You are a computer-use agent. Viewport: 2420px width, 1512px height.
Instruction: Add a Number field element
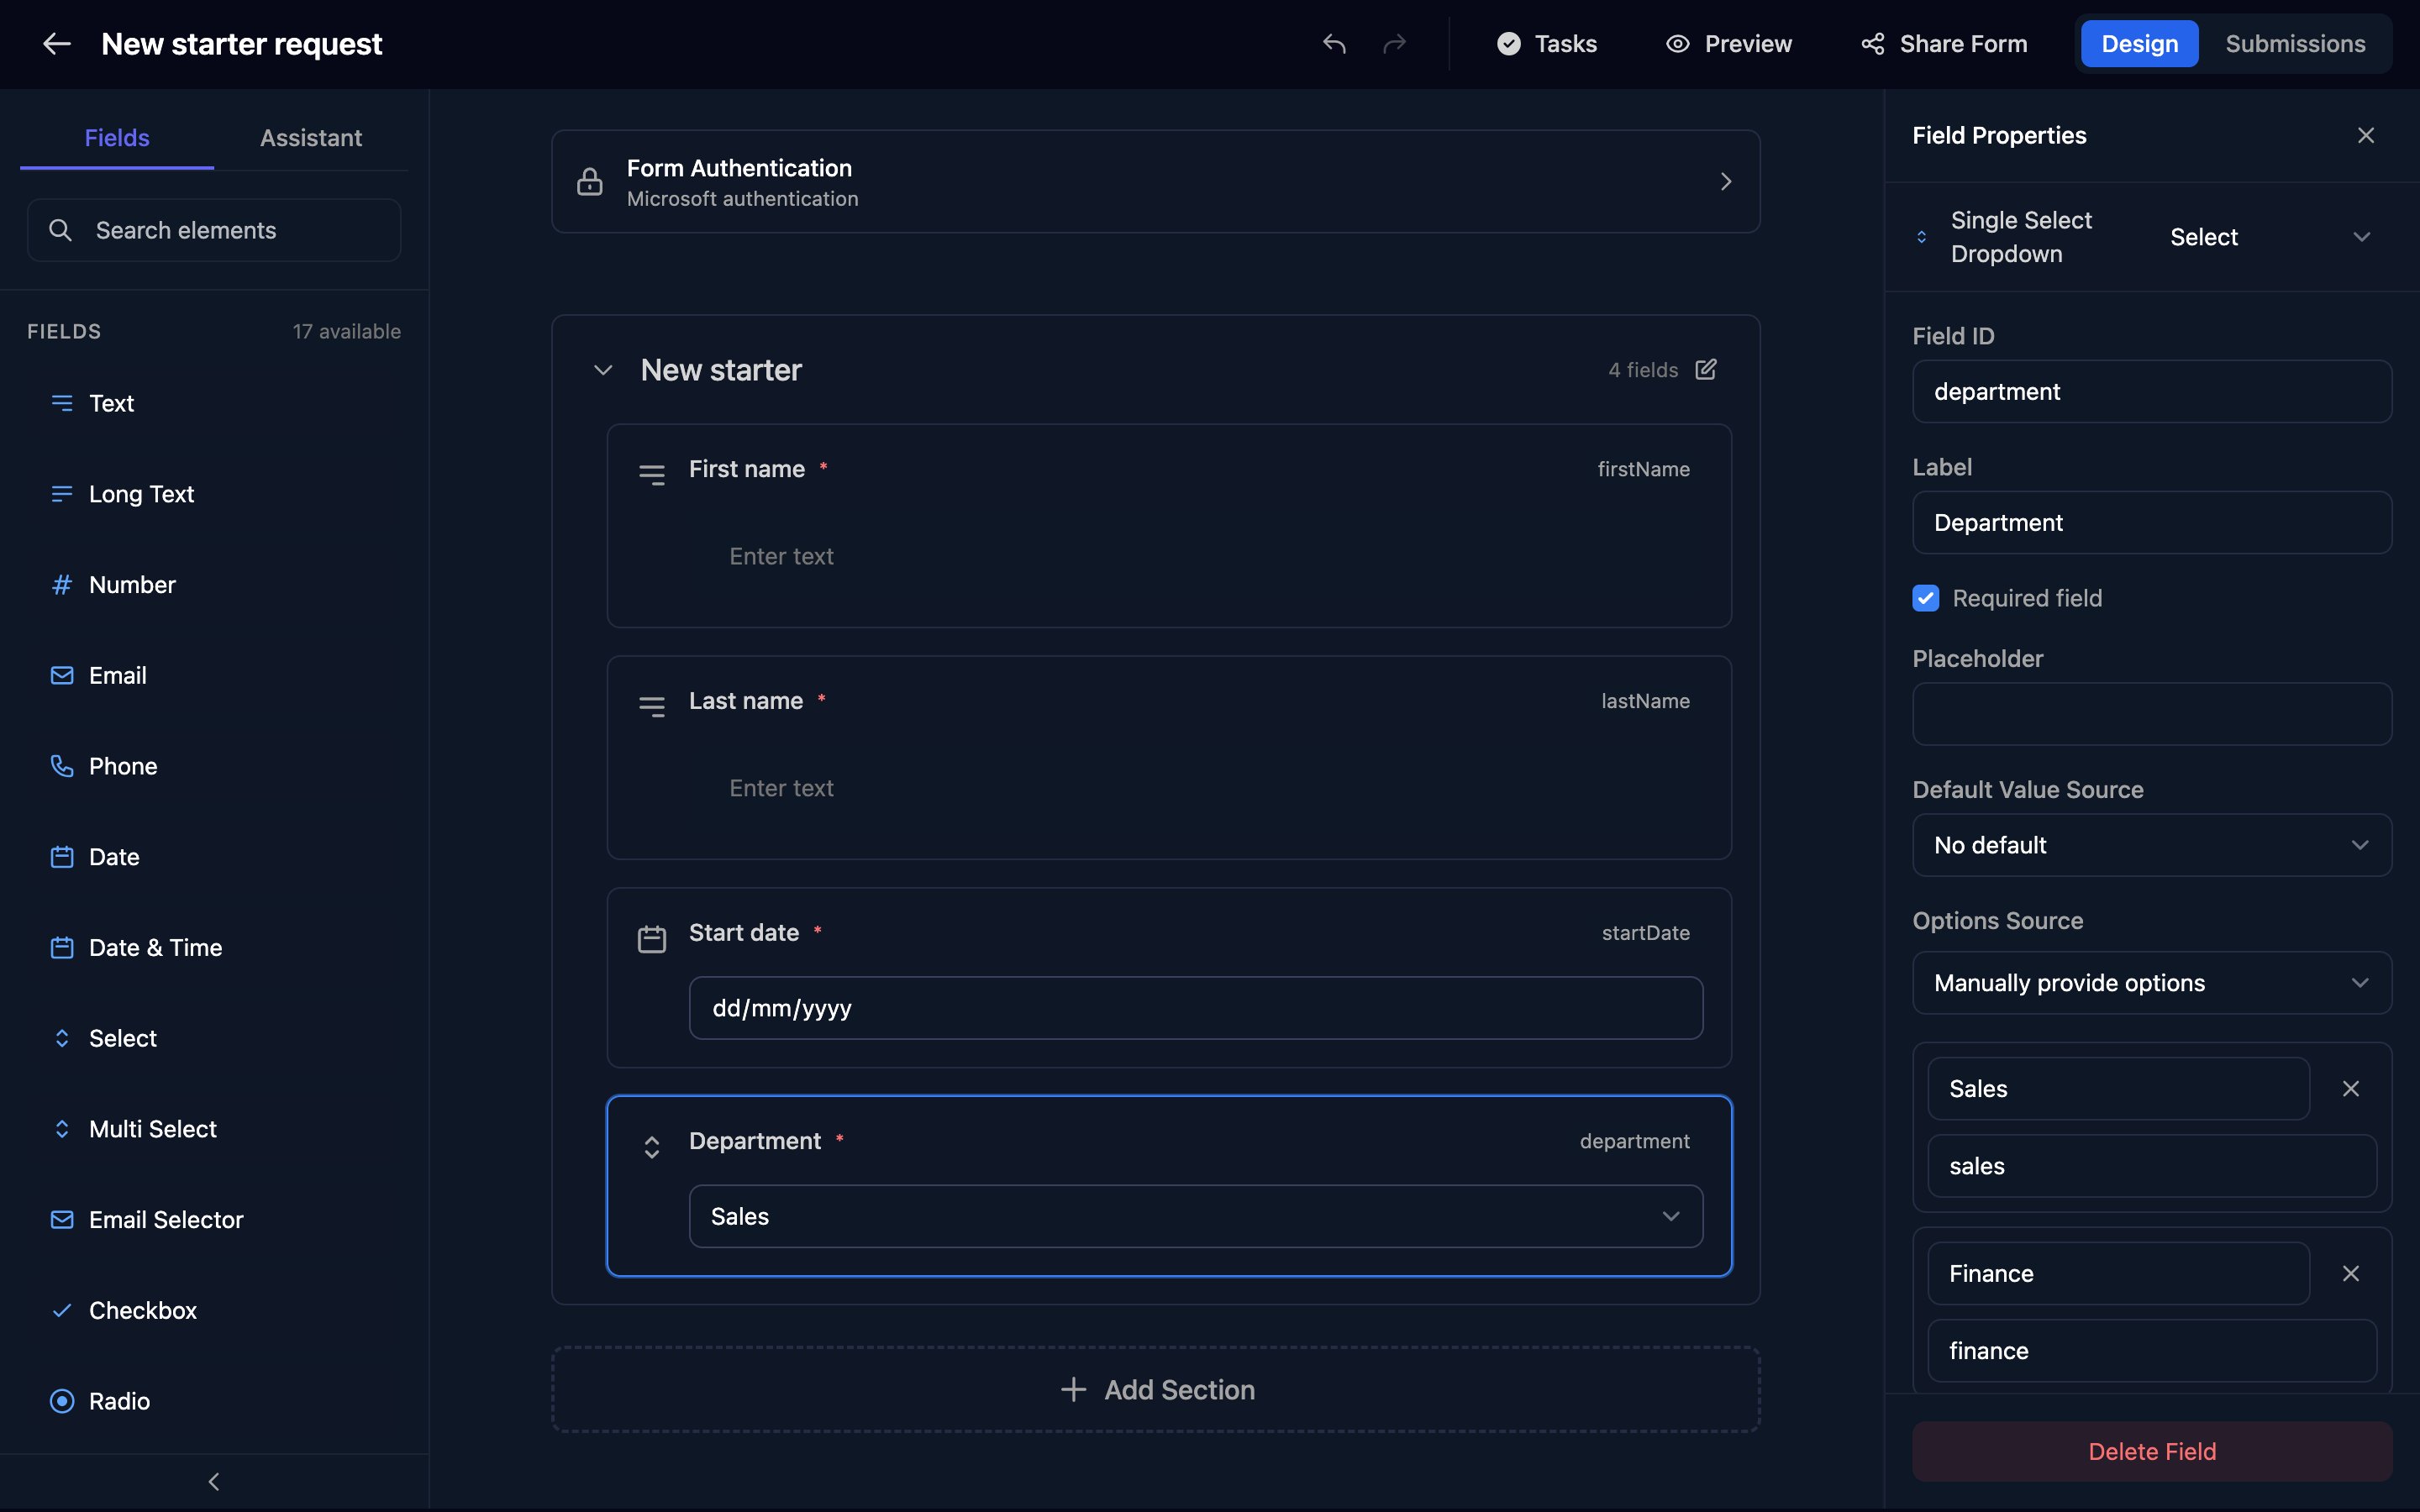point(214,585)
